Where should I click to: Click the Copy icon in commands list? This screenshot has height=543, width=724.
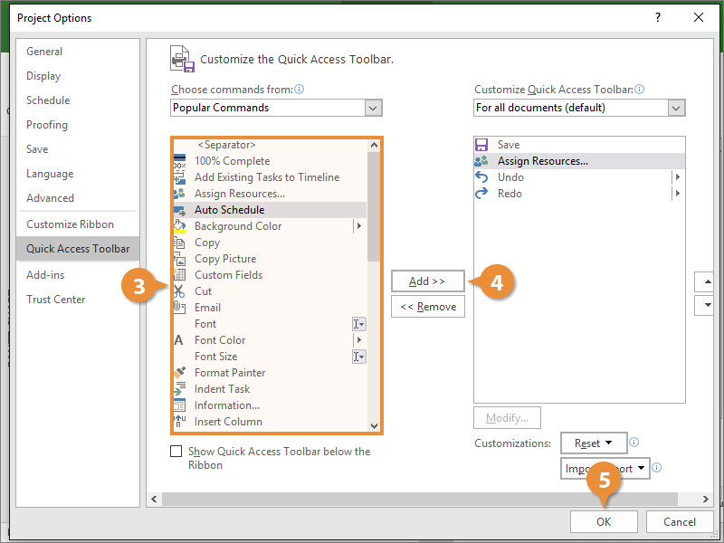coord(178,243)
